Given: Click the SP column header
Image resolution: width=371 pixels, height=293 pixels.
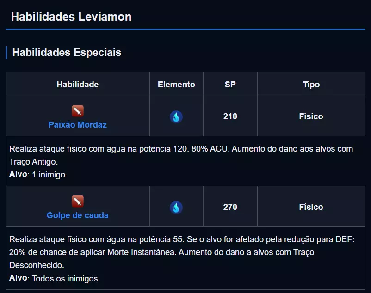Looking at the screenshot, I should click(230, 85).
